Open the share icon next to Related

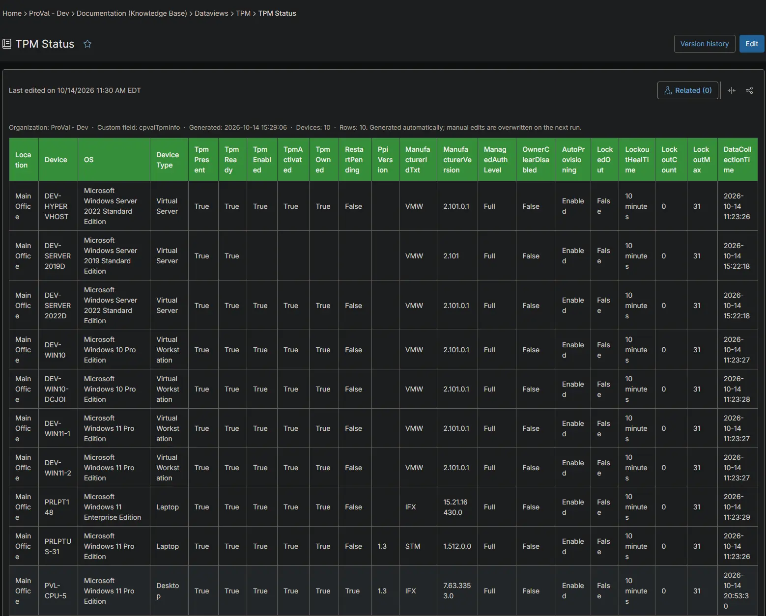pyautogui.click(x=749, y=90)
